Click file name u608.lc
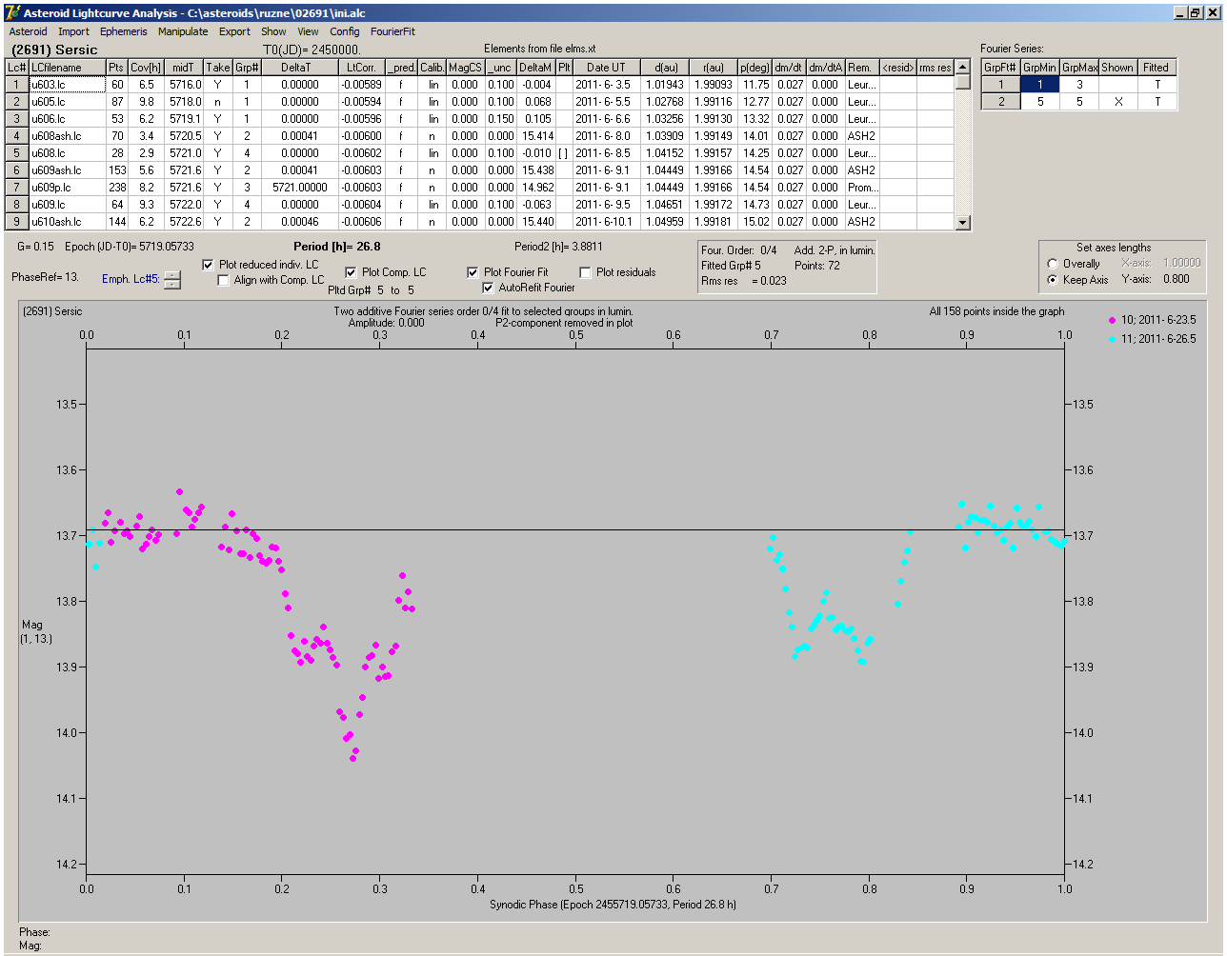The height and width of the screenshot is (956, 1227). (x=67, y=153)
